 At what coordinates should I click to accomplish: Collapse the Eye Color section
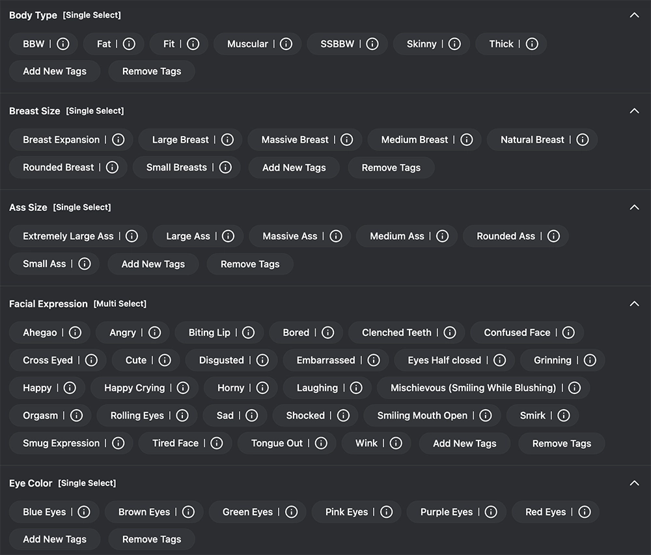(634, 483)
